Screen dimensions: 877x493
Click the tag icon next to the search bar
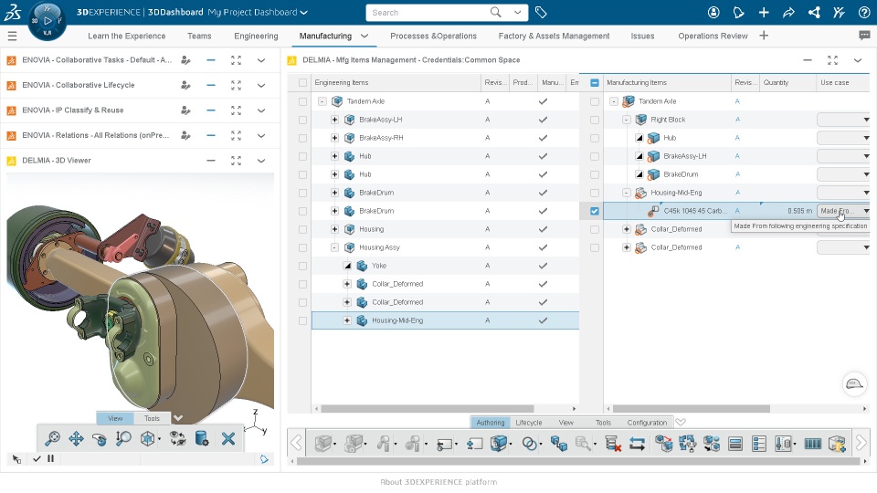coord(540,12)
